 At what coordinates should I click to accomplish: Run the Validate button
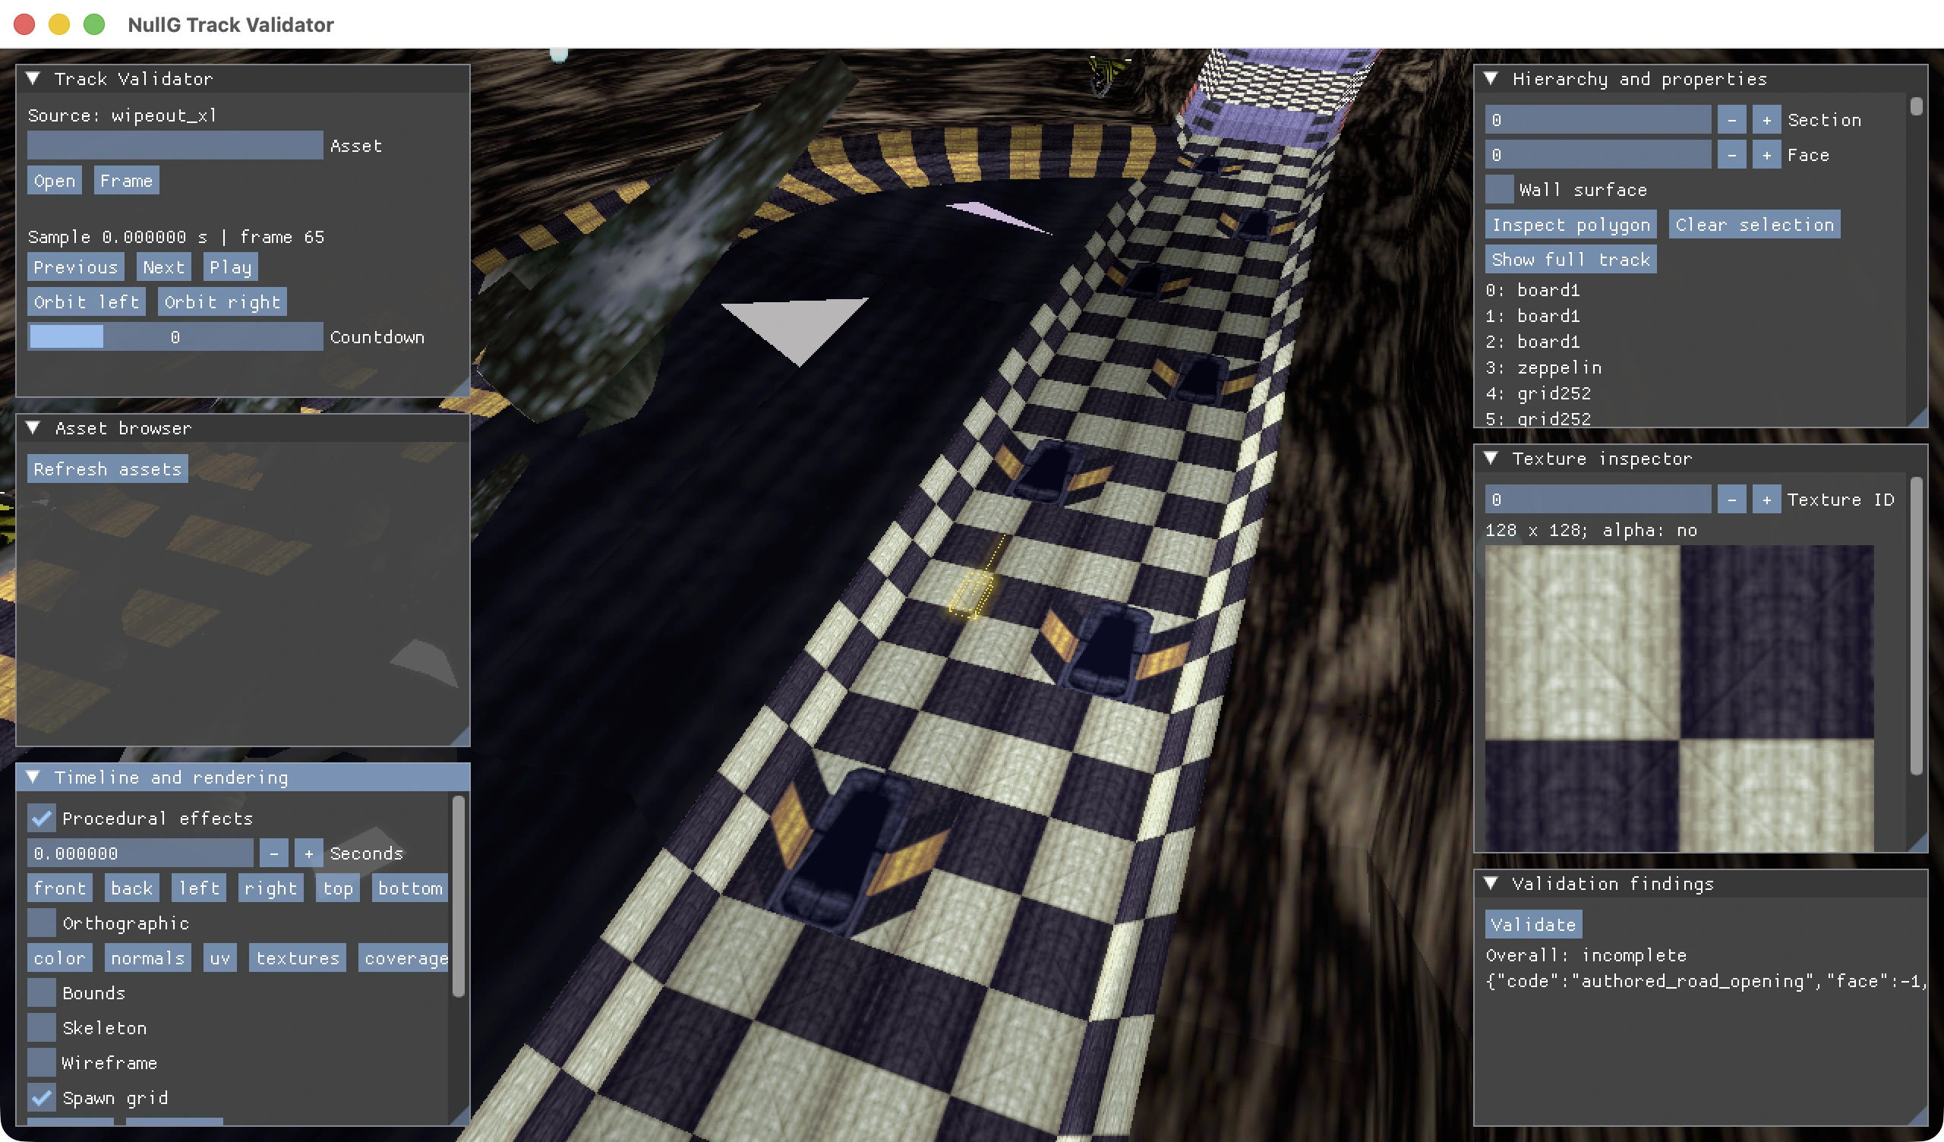(x=1534, y=924)
